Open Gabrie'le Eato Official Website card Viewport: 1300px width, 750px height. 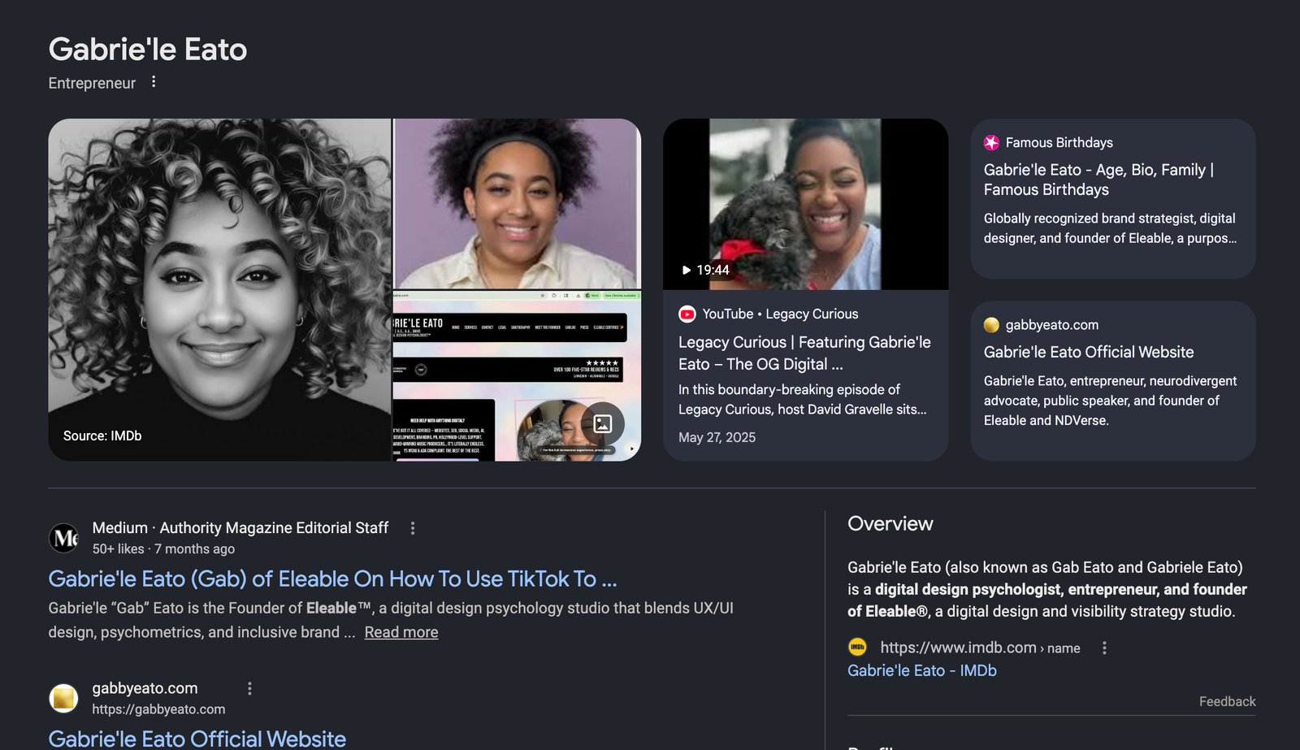pyautogui.click(x=1089, y=353)
